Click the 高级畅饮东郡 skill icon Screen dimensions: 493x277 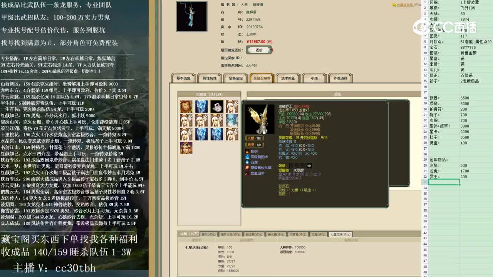[x=247, y=167]
